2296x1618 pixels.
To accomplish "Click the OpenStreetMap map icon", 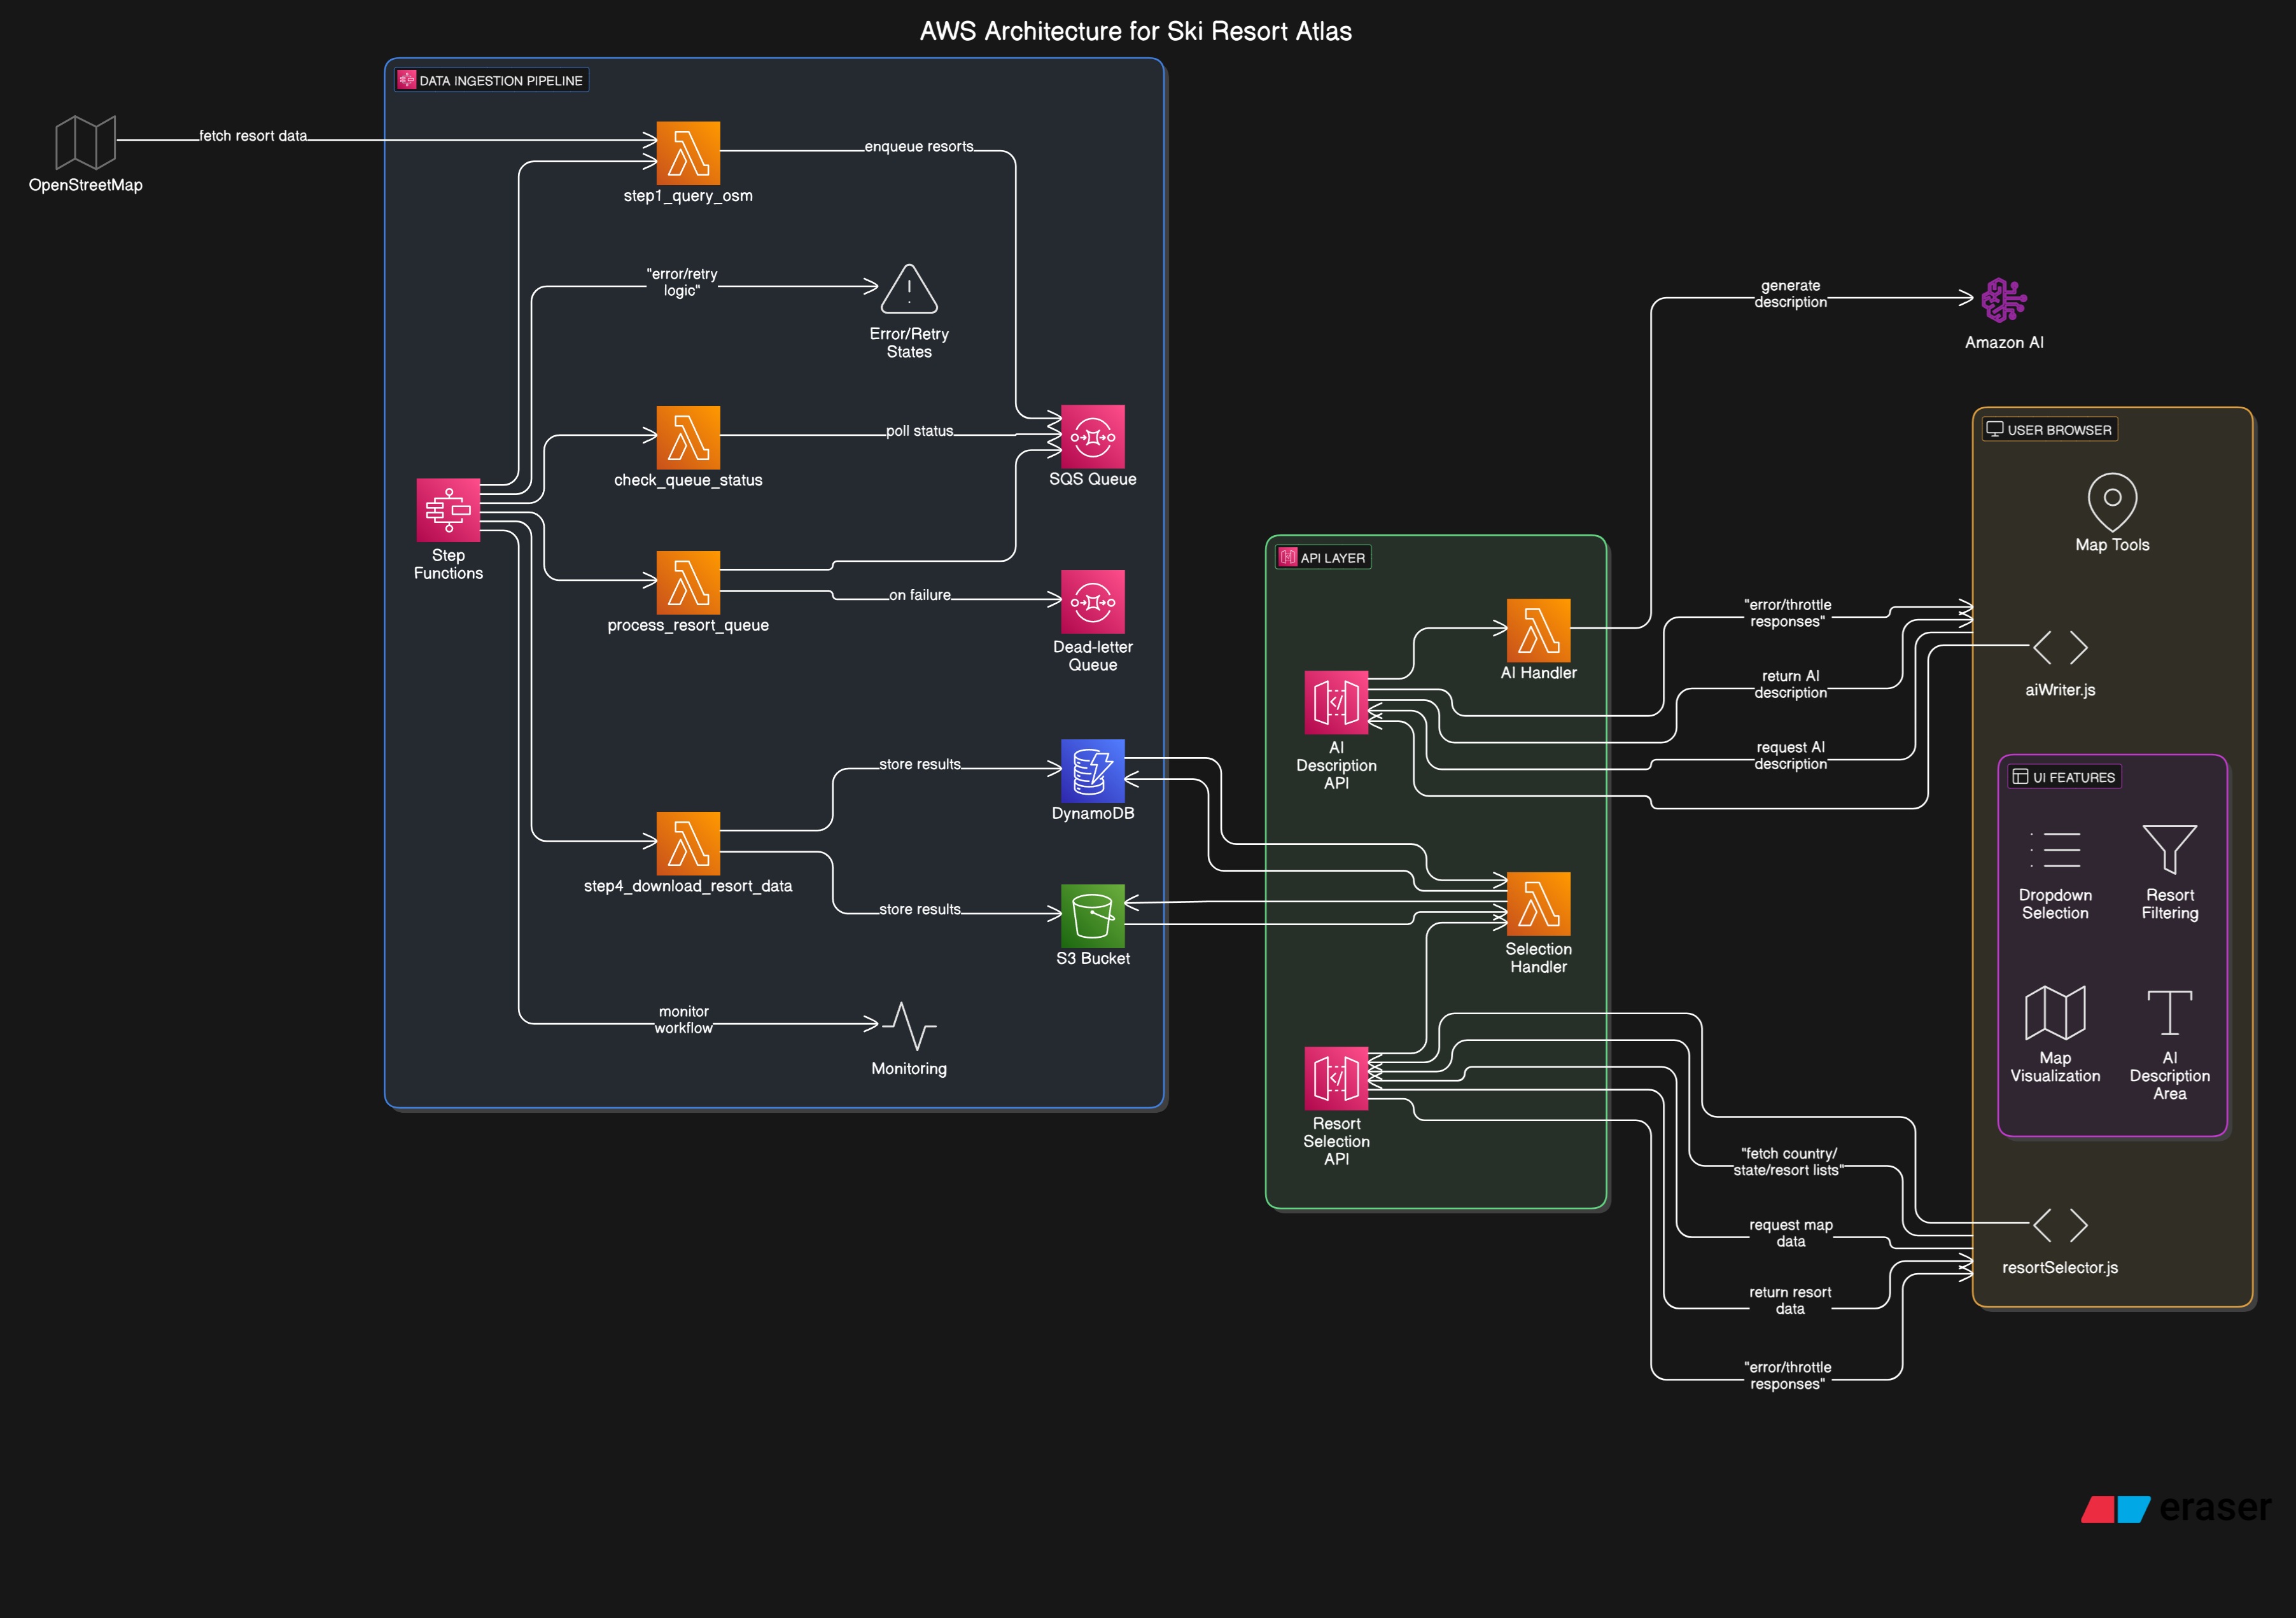I will [85, 142].
